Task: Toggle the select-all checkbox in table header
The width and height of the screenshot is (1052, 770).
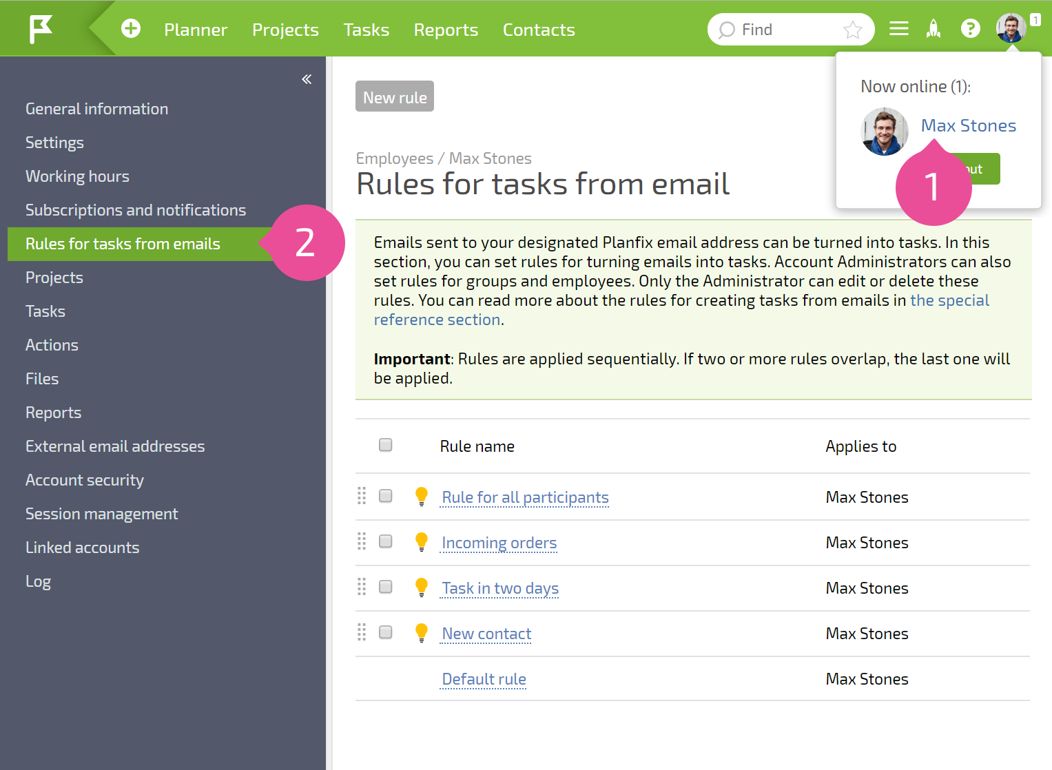Action: [386, 445]
